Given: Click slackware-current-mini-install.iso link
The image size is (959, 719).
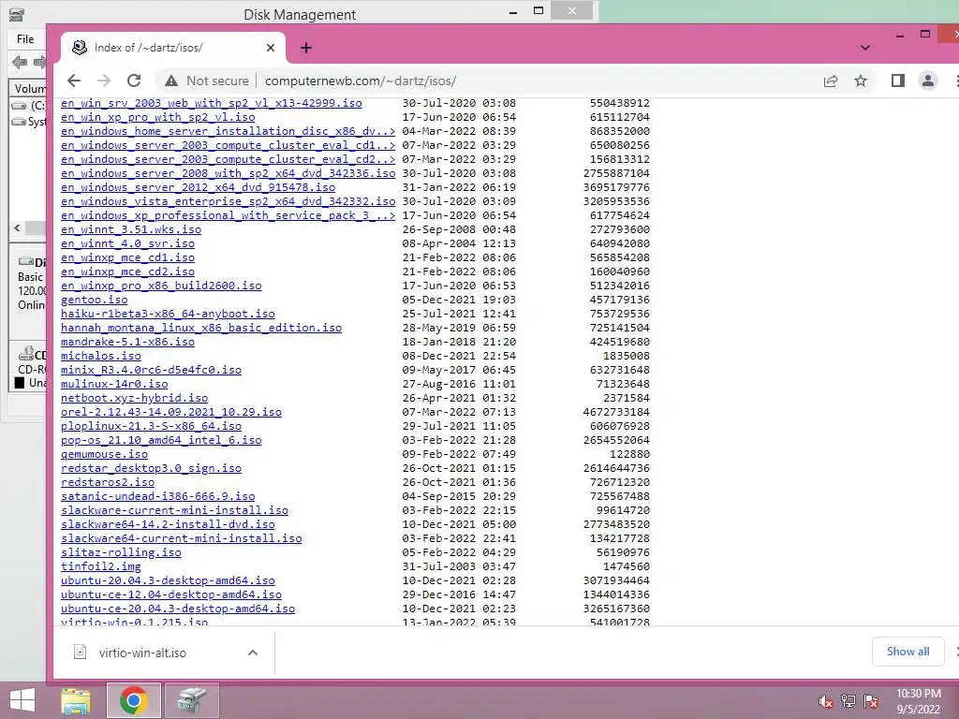Looking at the screenshot, I should point(175,511).
